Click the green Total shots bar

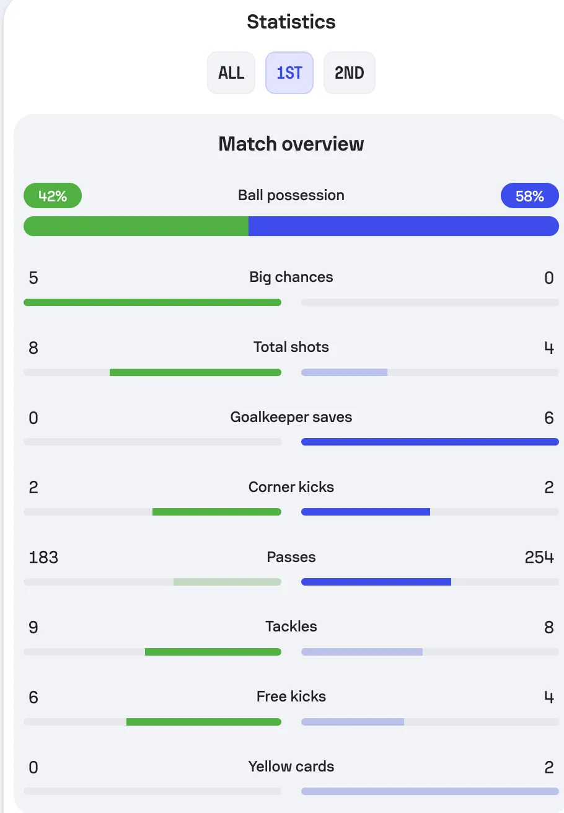pos(195,372)
